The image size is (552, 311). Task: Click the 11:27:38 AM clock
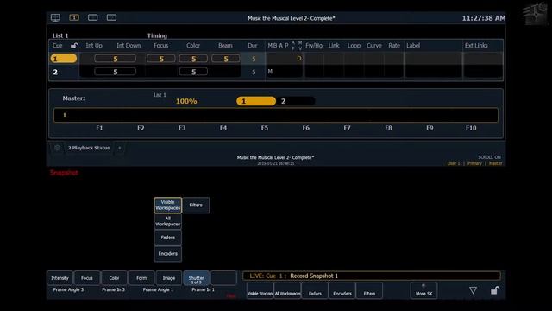point(484,18)
